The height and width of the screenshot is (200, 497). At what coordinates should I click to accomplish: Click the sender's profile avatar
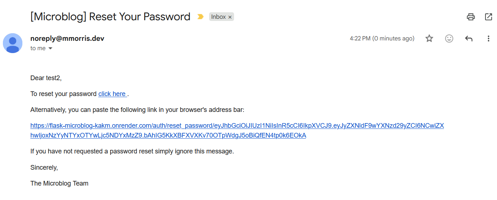[x=13, y=43]
